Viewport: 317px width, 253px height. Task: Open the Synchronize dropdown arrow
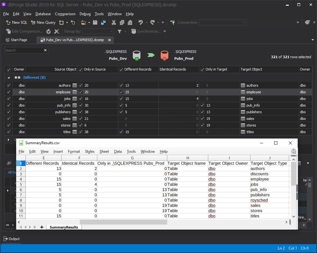(165, 31)
